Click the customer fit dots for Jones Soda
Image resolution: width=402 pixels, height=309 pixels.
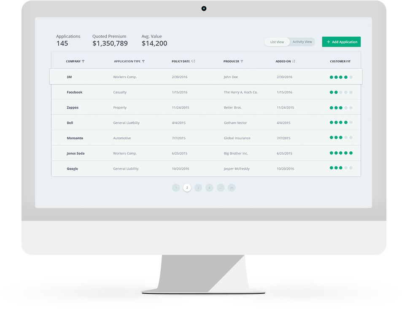pyautogui.click(x=341, y=153)
